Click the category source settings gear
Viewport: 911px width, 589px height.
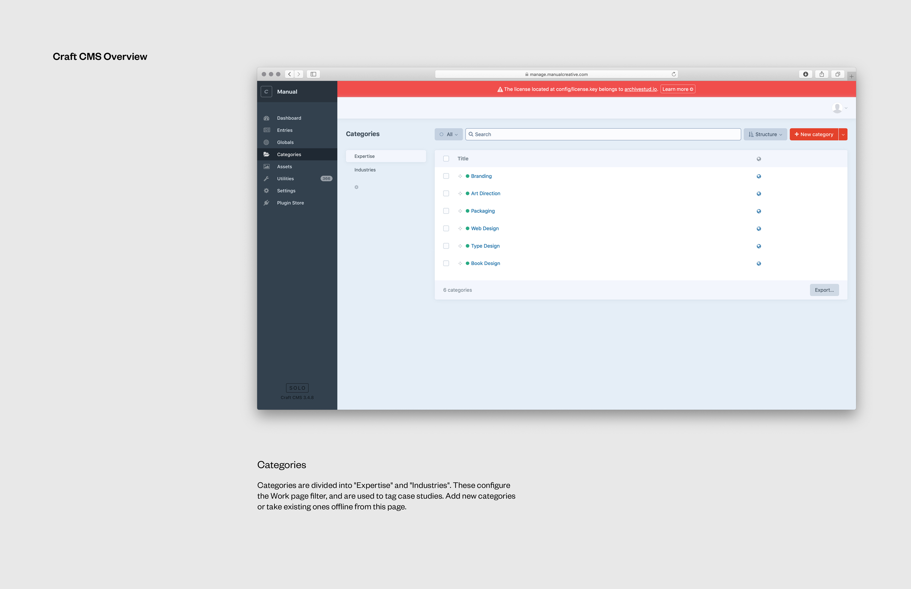(x=357, y=187)
